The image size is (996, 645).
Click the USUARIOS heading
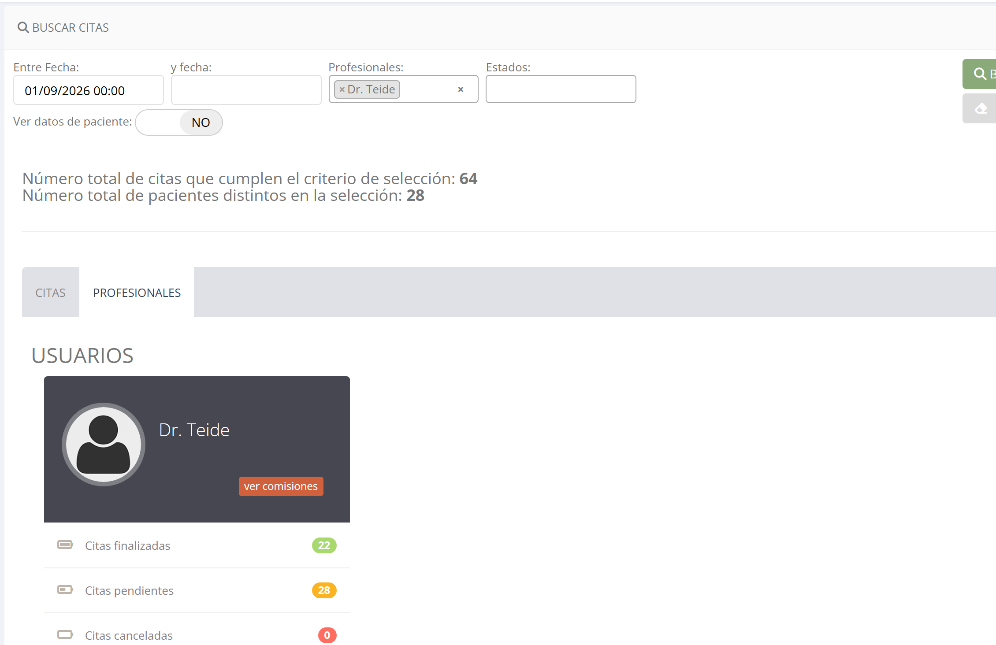pyautogui.click(x=82, y=356)
